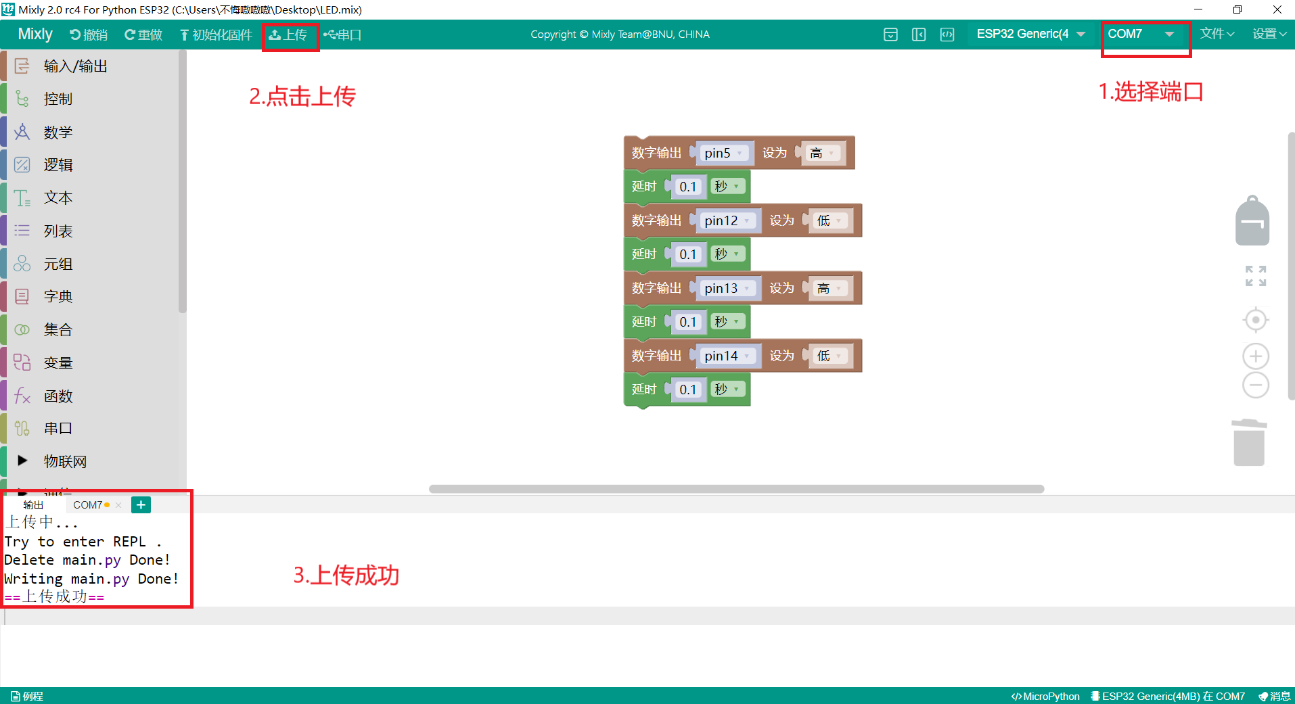Screen dimensions: 1295x704
Task: Click the Mixly logo in toolbar
Action: click(35, 34)
